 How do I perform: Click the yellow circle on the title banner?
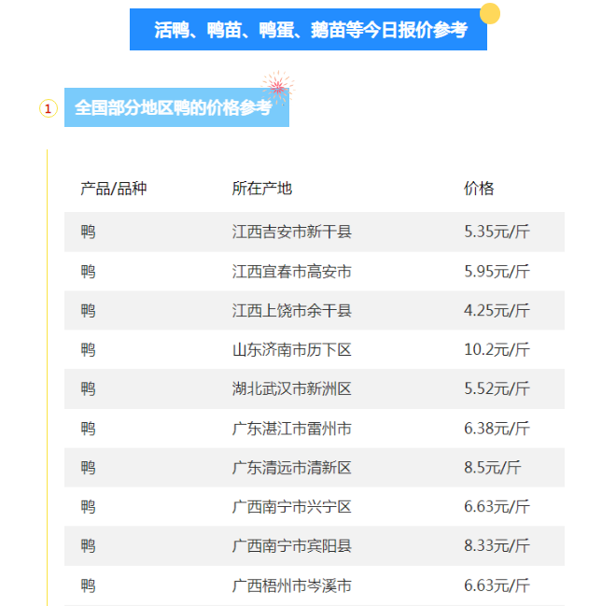pos(489,14)
